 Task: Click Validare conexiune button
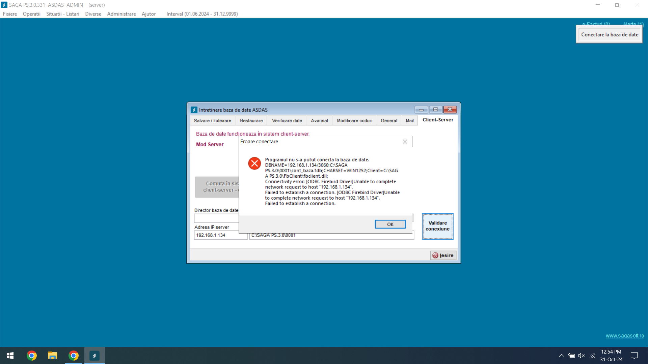click(437, 226)
